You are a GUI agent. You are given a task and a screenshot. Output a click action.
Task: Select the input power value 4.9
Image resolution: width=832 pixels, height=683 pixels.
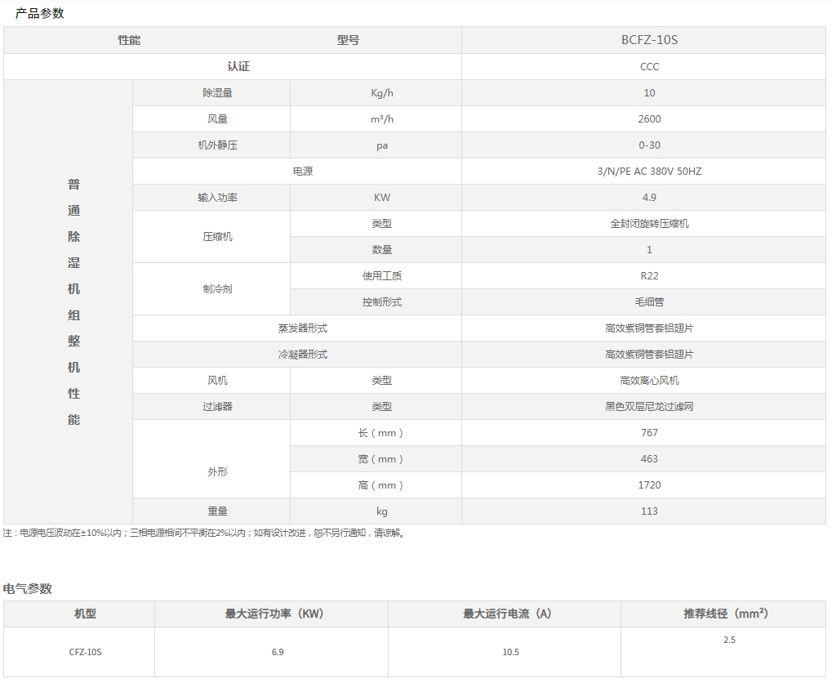(x=649, y=198)
